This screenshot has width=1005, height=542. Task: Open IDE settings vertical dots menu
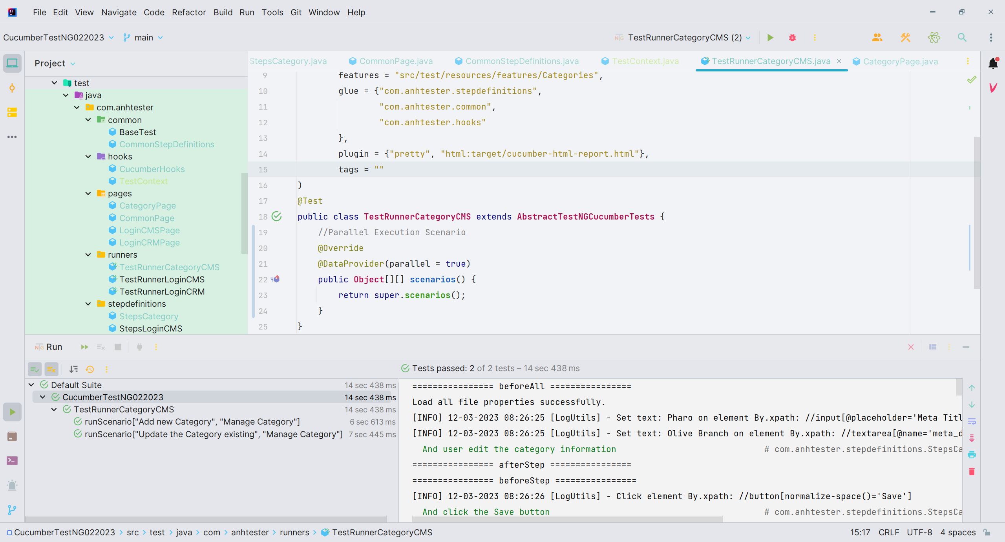pos(991,37)
